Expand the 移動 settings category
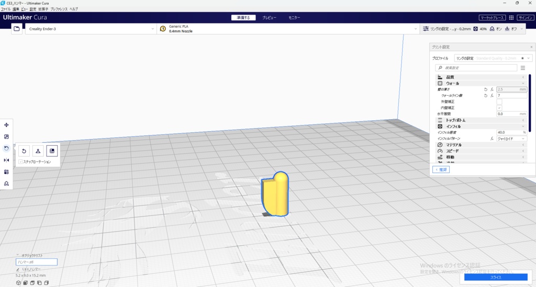536x287 pixels. click(482, 157)
